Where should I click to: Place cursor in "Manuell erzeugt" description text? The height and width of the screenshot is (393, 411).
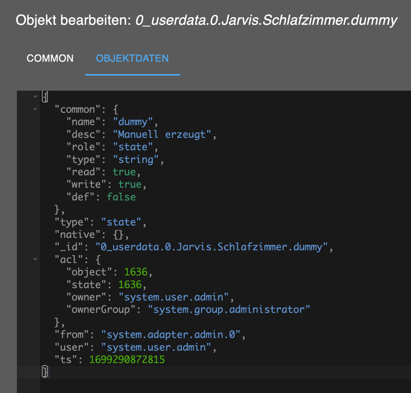click(161, 134)
